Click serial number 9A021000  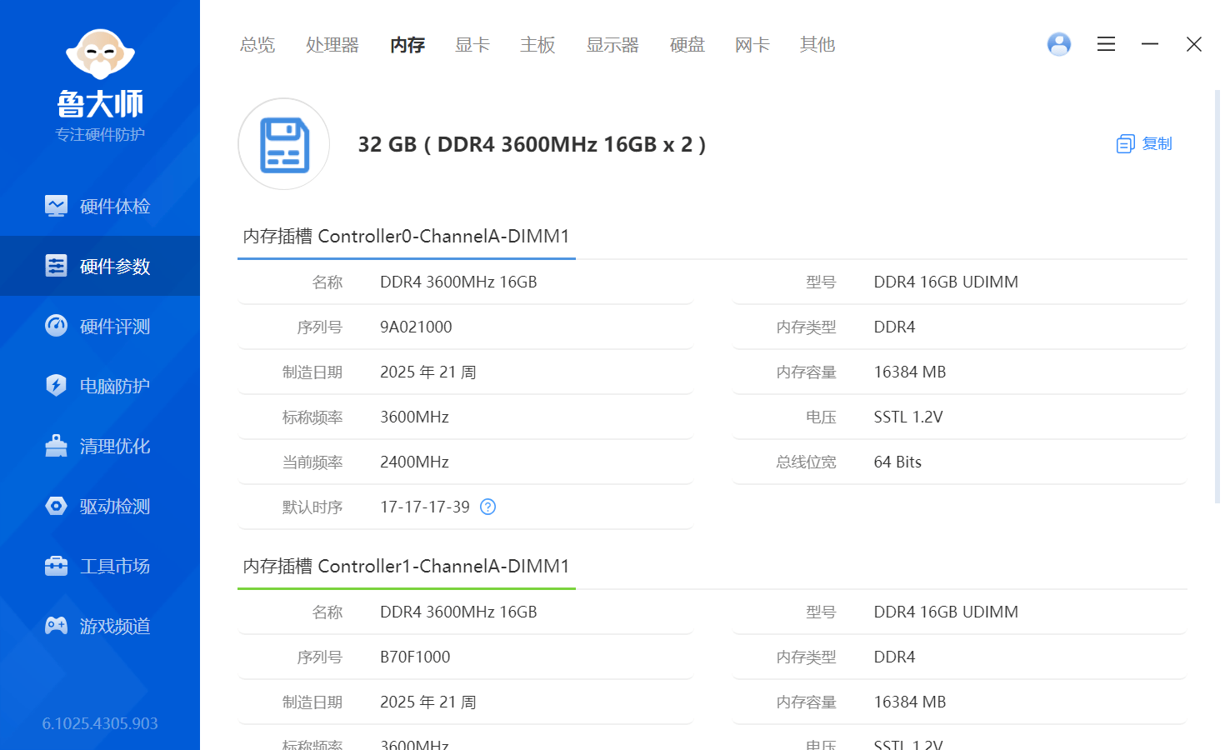pos(416,327)
